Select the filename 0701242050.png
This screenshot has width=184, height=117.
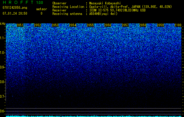click(15, 8)
